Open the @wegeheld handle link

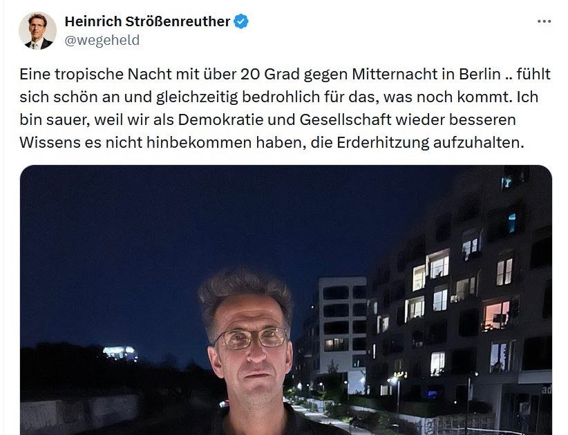(x=102, y=40)
